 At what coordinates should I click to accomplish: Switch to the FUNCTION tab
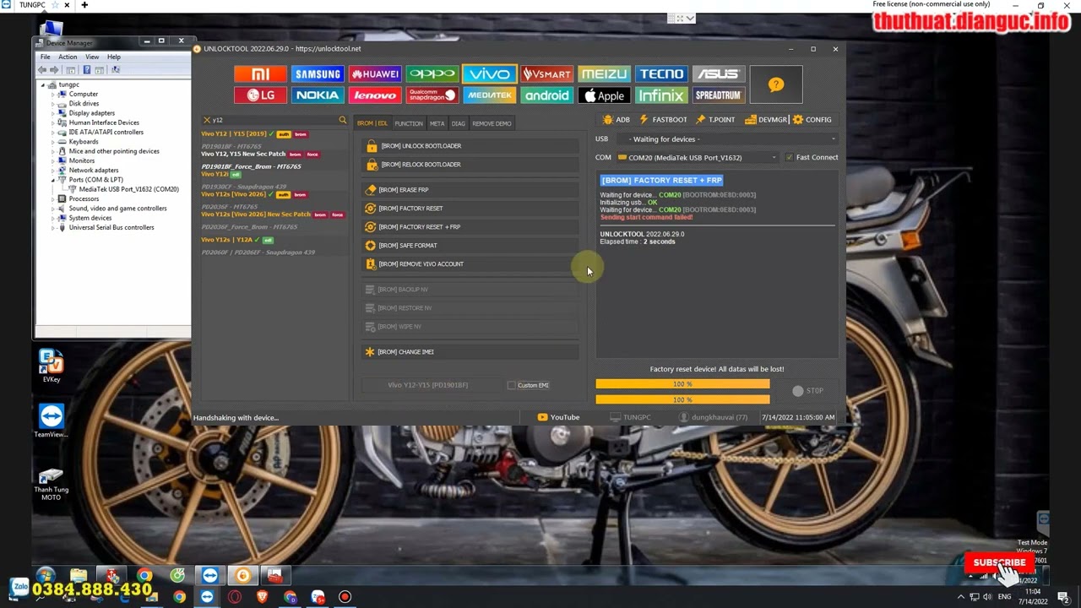point(409,123)
